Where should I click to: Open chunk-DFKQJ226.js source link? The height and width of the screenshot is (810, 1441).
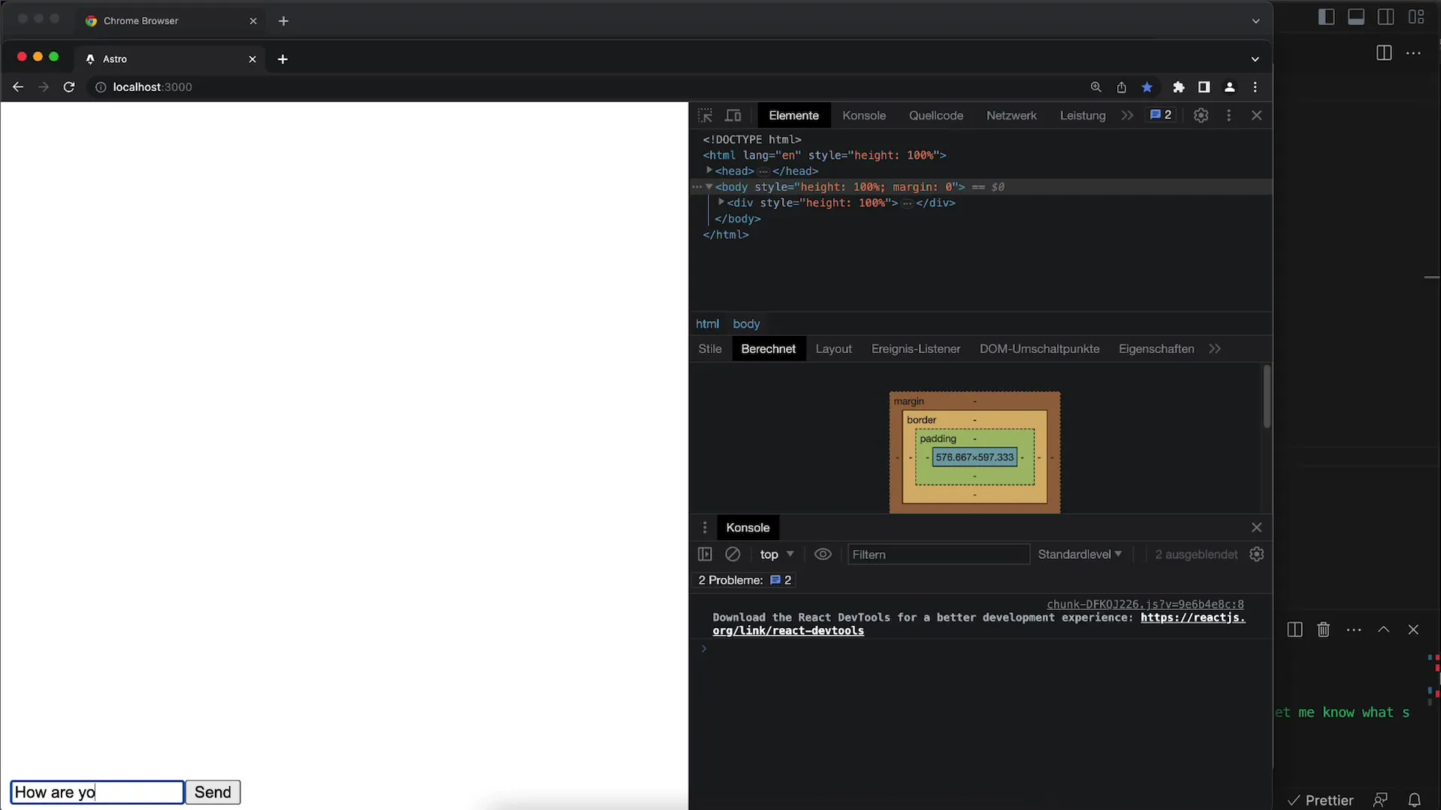click(1145, 604)
